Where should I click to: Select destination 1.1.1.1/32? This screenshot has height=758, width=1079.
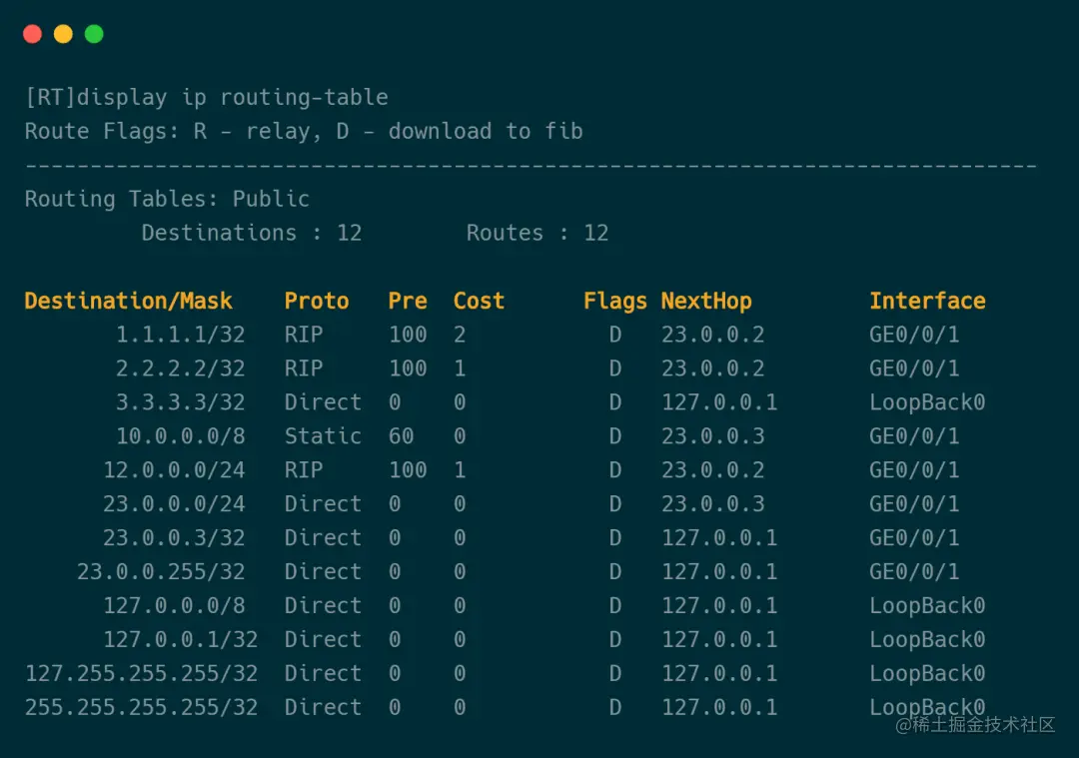click(180, 335)
